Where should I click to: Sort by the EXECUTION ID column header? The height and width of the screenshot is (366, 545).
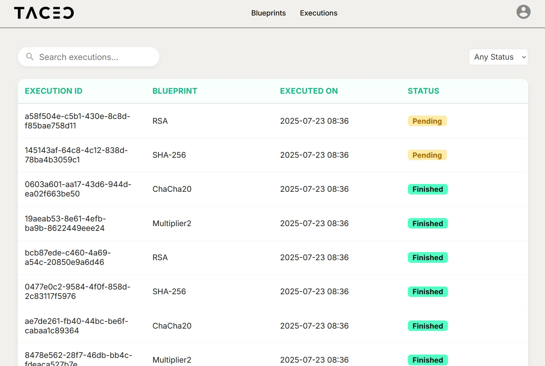(x=53, y=91)
